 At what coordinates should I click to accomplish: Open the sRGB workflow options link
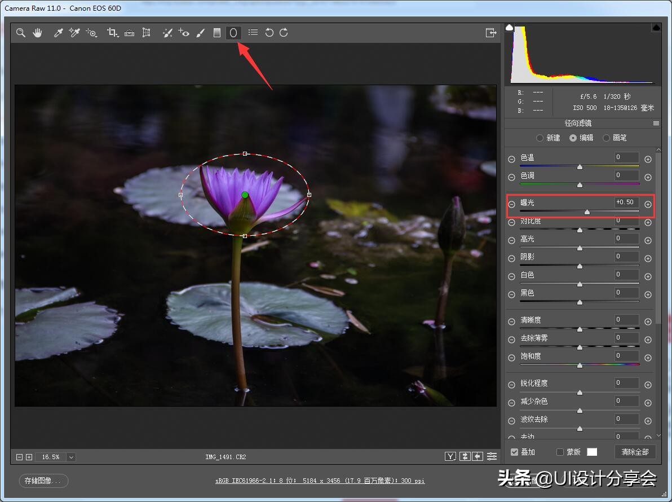320,481
